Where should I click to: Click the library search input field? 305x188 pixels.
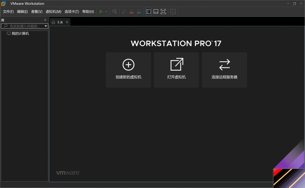(24, 26)
